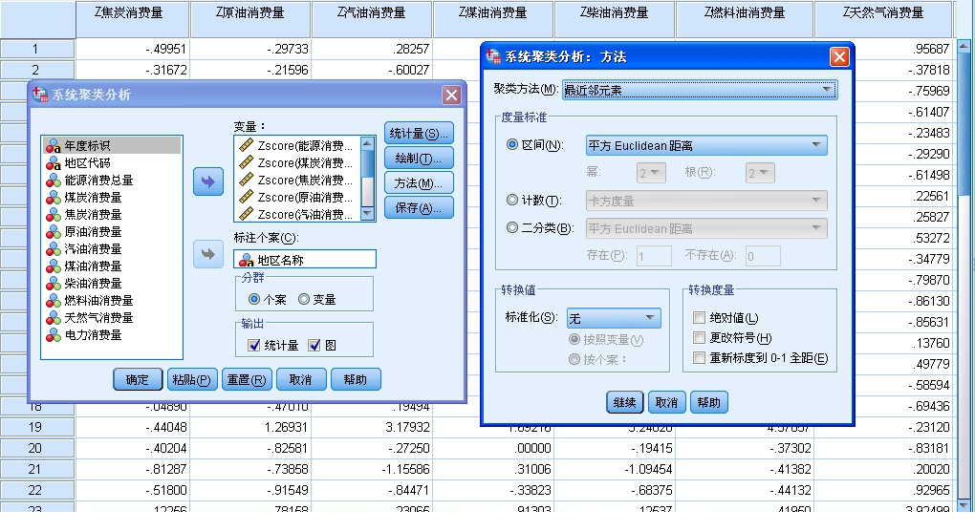Click the move-to-label-cases arrow button
975x532 pixels.
(x=208, y=254)
